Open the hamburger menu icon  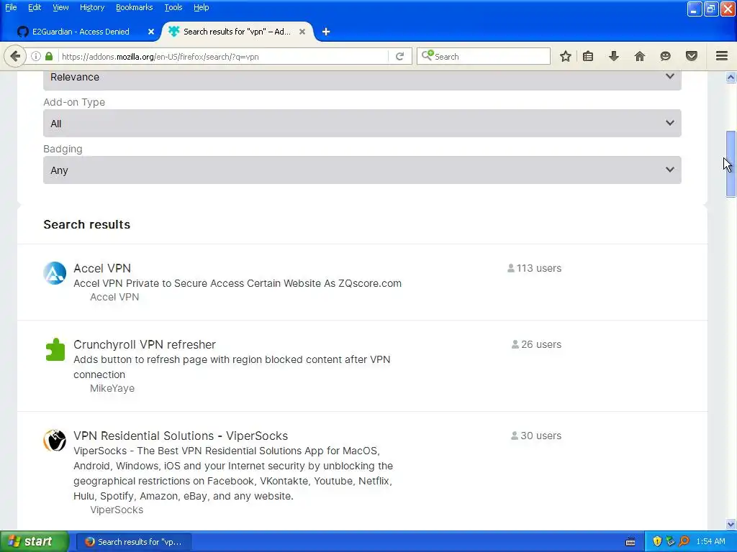pos(722,56)
